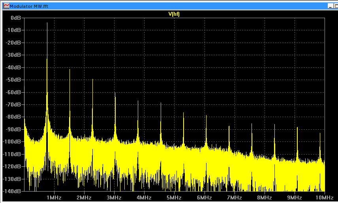Click the last harmonic peak near 10MHz
The width and height of the screenshot is (338, 203).
[x=320, y=134]
